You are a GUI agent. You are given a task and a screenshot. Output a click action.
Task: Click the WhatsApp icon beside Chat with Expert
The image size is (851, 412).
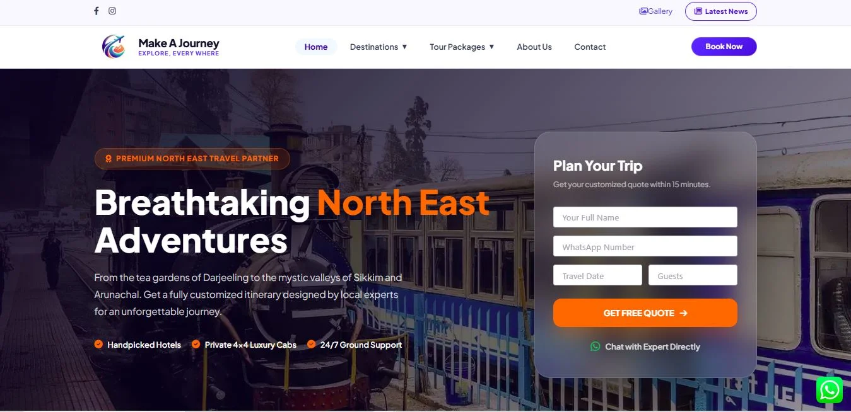tap(595, 346)
